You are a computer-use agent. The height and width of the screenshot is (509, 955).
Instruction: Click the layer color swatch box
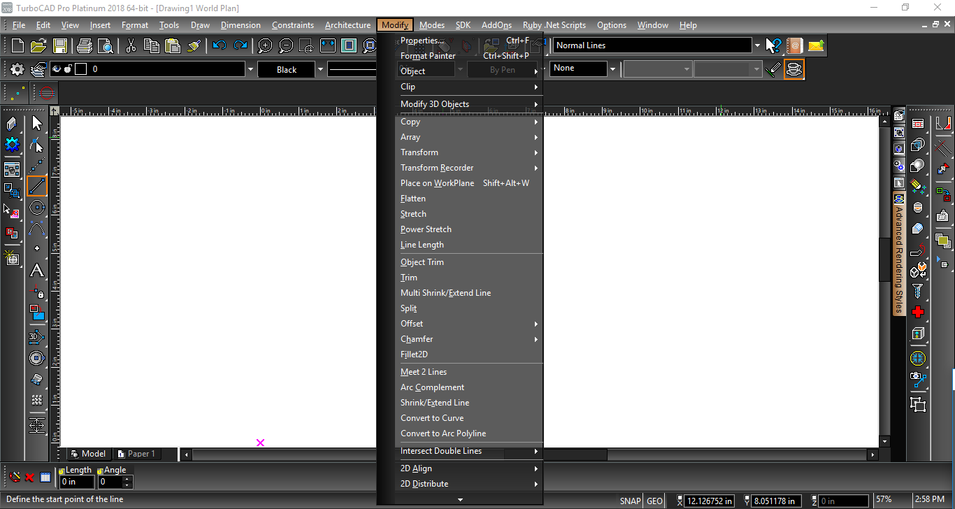click(x=80, y=69)
